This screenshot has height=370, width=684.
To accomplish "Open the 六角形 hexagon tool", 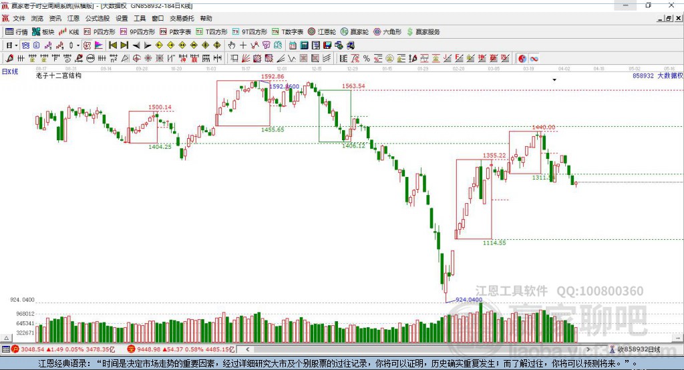I will 387,32.
